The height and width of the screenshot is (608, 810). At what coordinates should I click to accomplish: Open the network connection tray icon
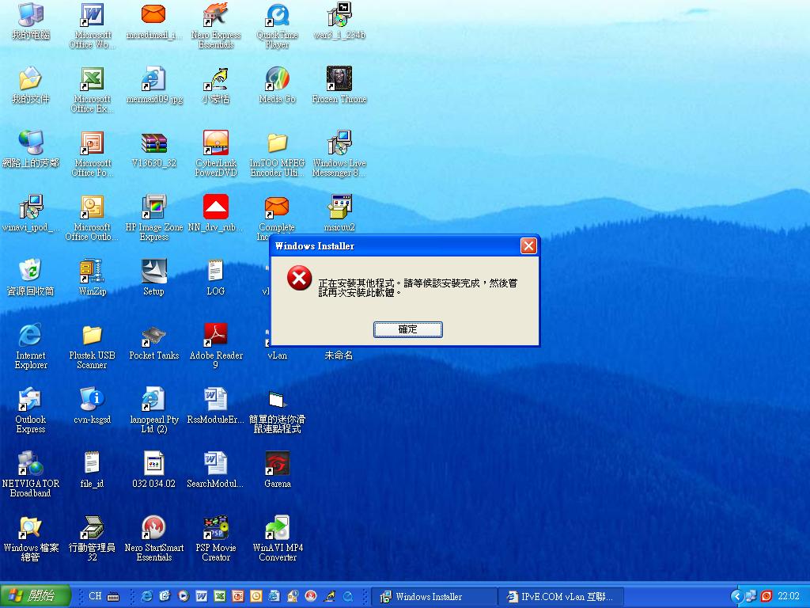(751, 597)
